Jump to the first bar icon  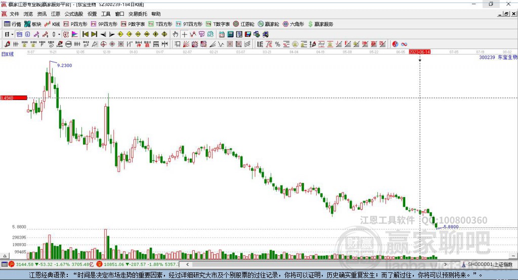(x=85, y=34)
